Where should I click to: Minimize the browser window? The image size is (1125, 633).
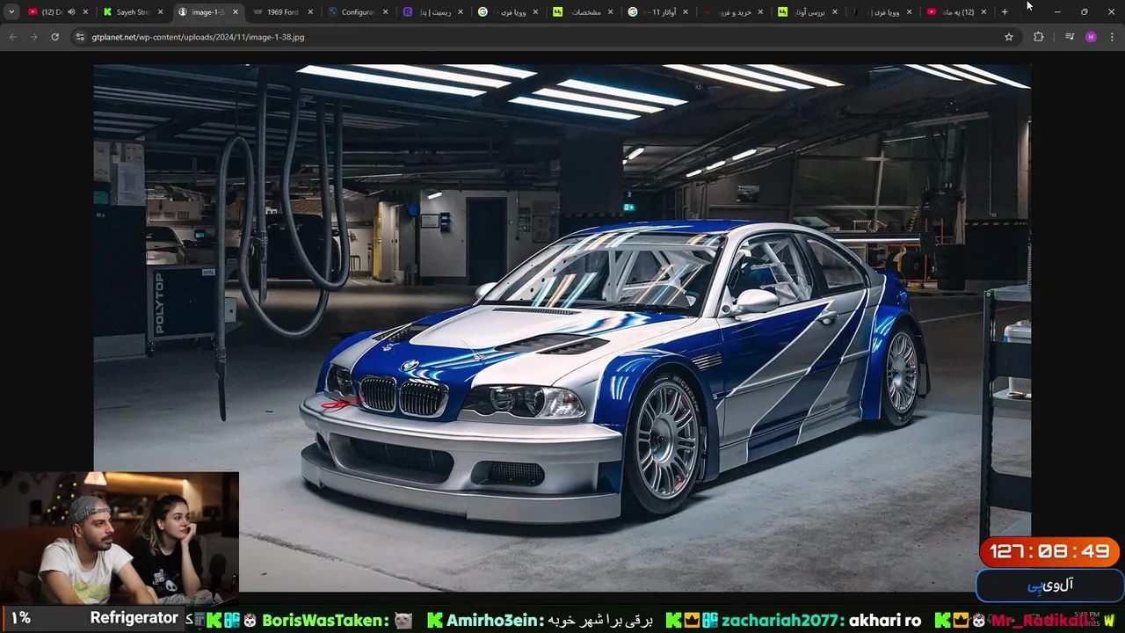pos(1057,12)
